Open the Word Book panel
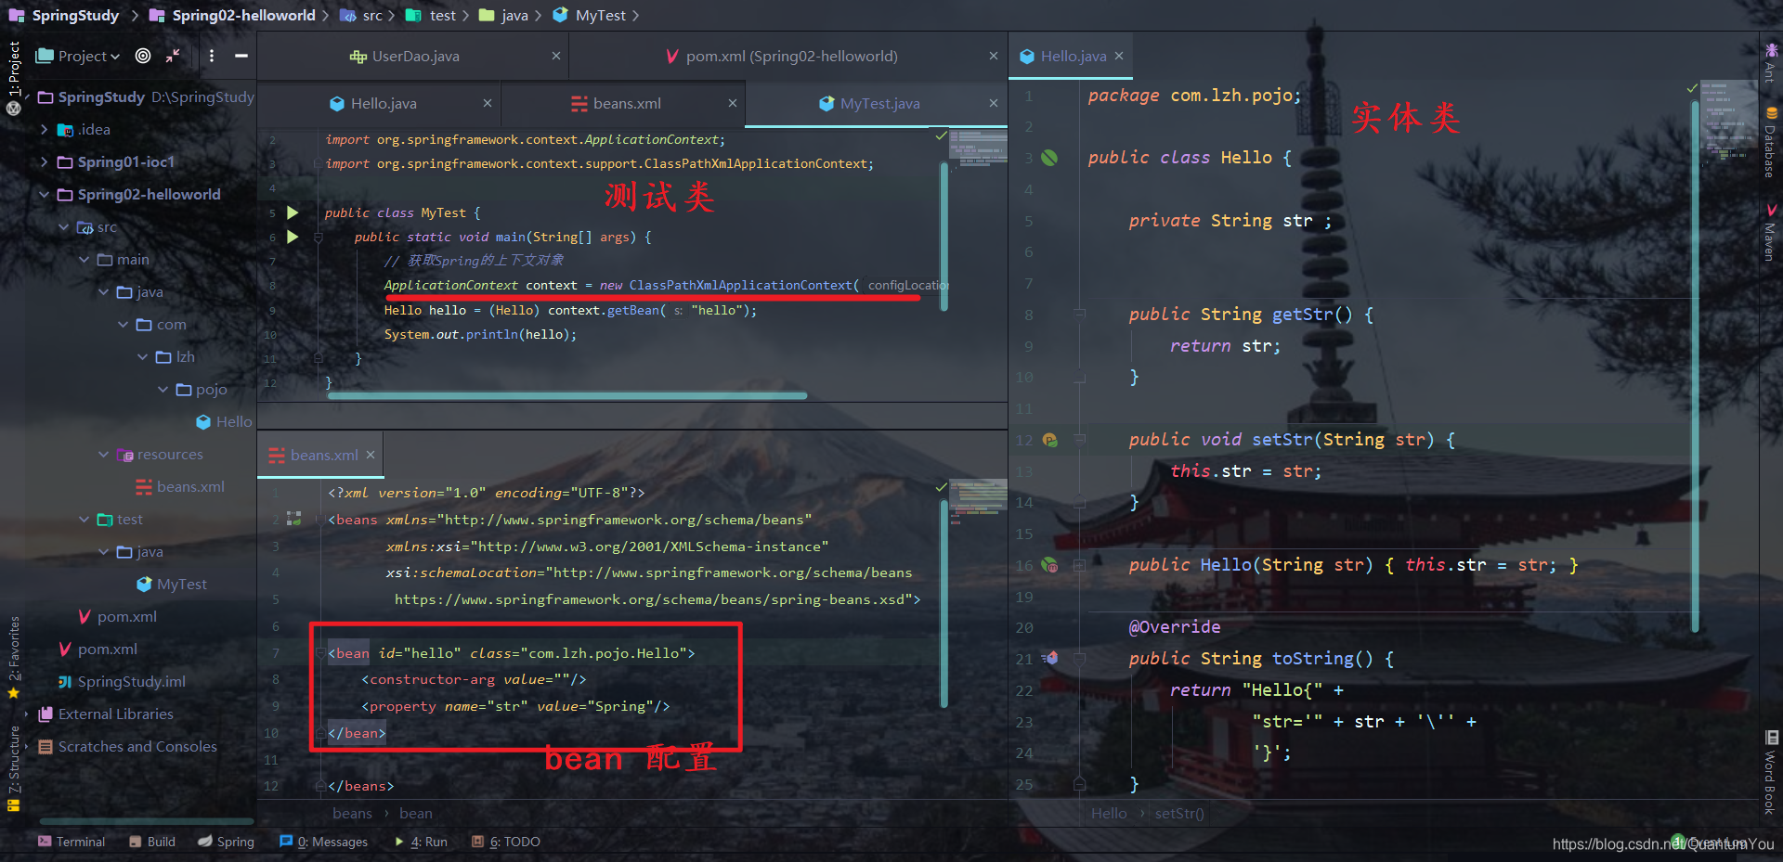The image size is (1783, 862). [1770, 770]
